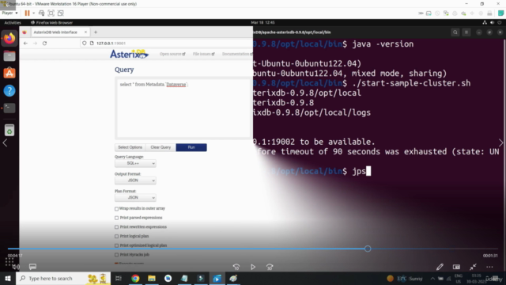
Task: Close the AsterixDB Web Interface tab
Action: click(85, 32)
